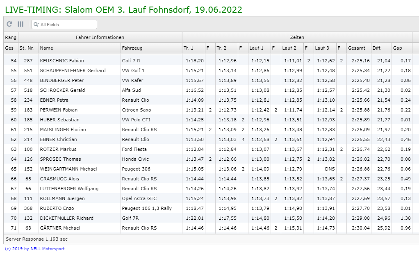Sort by Lauf 1 column header

coord(259,48)
